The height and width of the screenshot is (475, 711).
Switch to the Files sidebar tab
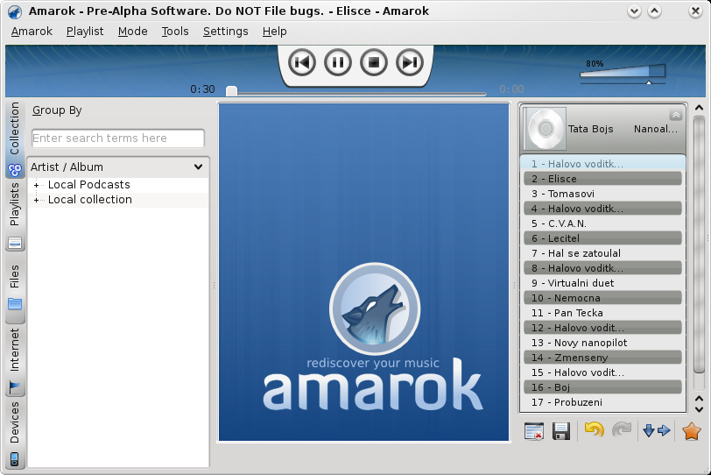tap(15, 287)
